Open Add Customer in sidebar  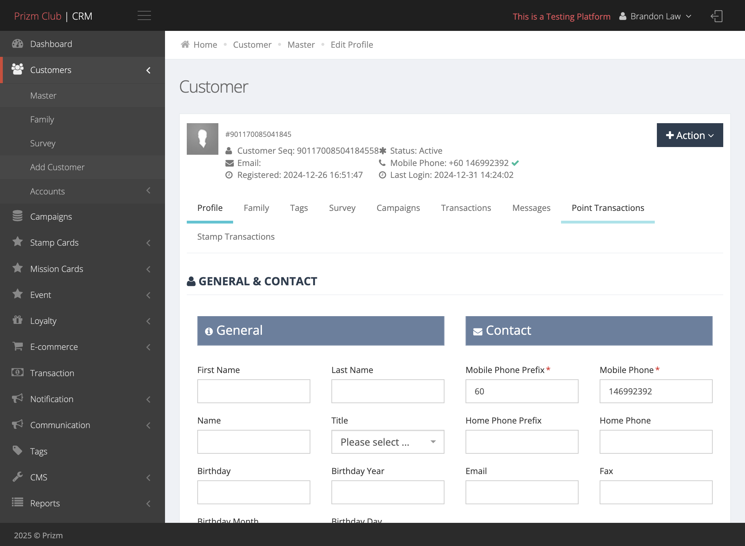[83, 167]
